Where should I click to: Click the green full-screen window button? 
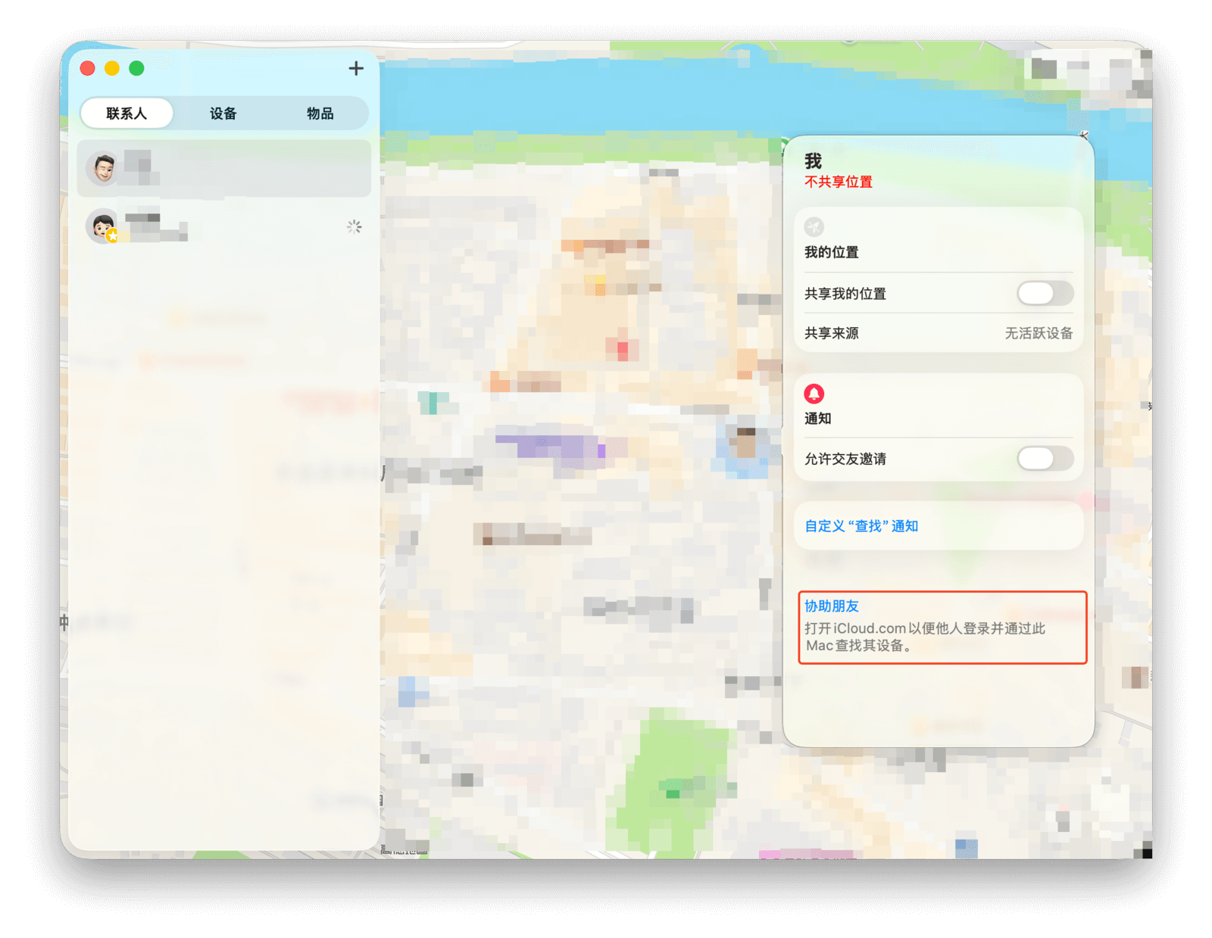coord(137,69)
